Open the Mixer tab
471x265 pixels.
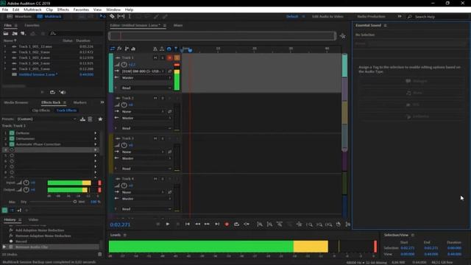[x=178, y=26]
